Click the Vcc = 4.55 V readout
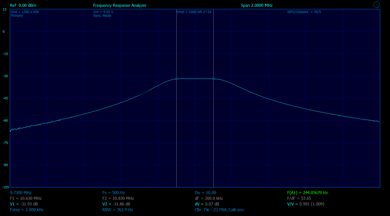The image size is (390, 216). coord(103,12)
